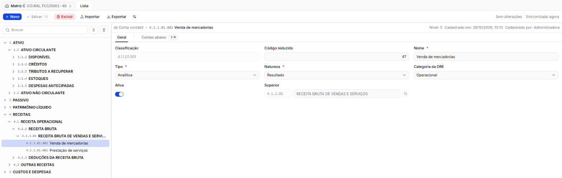Expand DEDUÇÕES DA RECEITA BRUTA node

(14, 158)
